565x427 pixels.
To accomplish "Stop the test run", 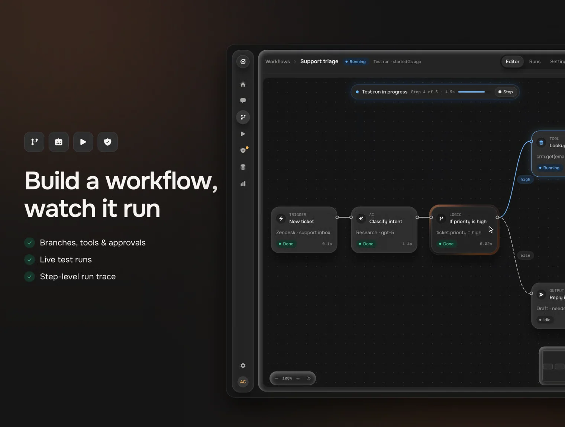I will tap(506, 92).
